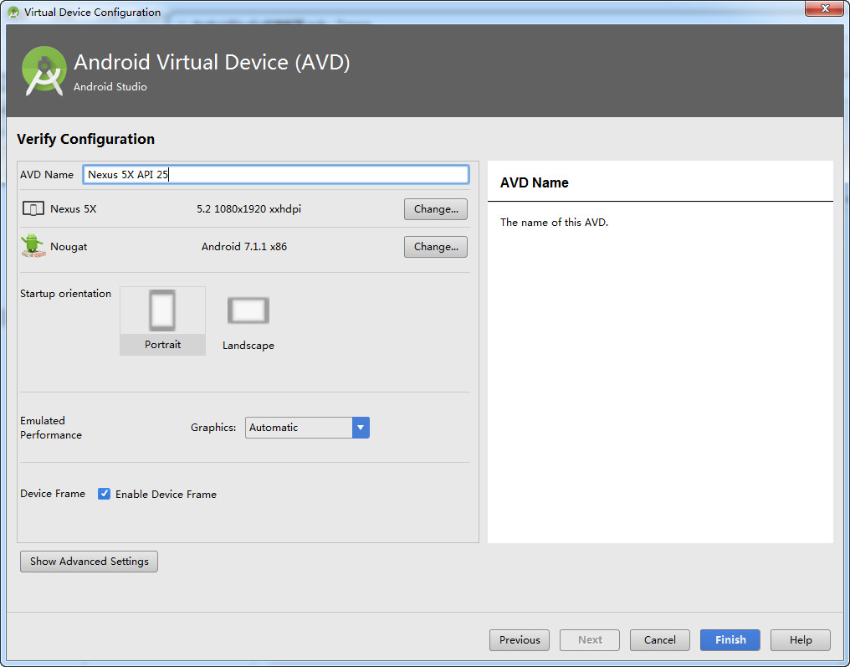Viewport: 850px width, 667px height.
Task: Click the 'Device Frame' label
Action: pyautogui.click(x=53, y=494)
